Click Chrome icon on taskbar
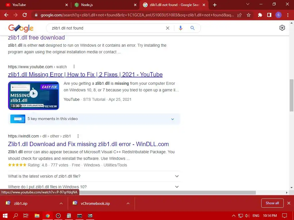294x220 pixels. pos(48,216)
